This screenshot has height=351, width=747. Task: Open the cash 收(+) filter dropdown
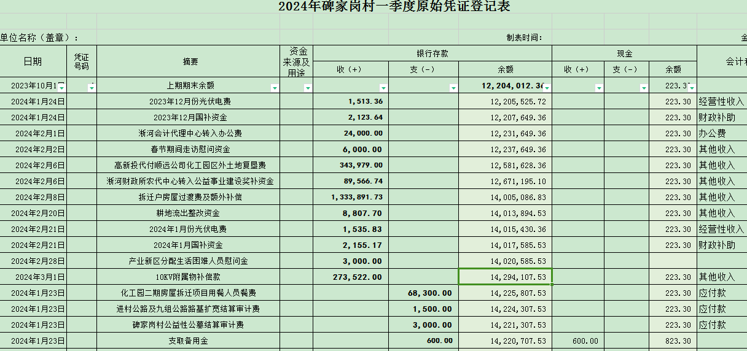599,88
